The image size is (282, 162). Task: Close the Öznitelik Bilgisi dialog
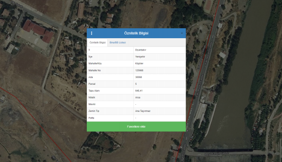pyautogui.click(x=182, y=33)
